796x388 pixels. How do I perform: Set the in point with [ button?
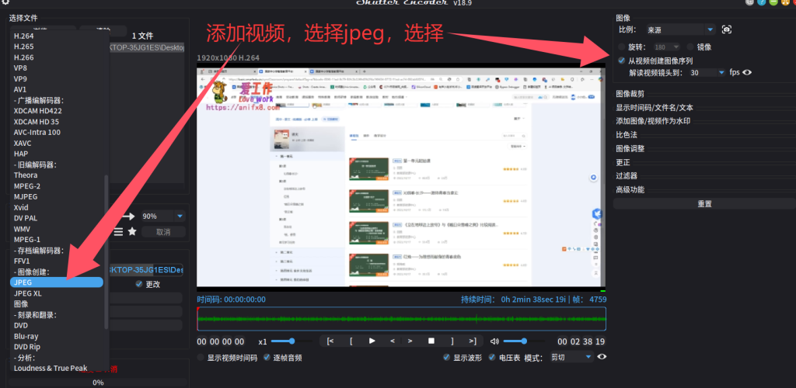click(x=351, y=341)
